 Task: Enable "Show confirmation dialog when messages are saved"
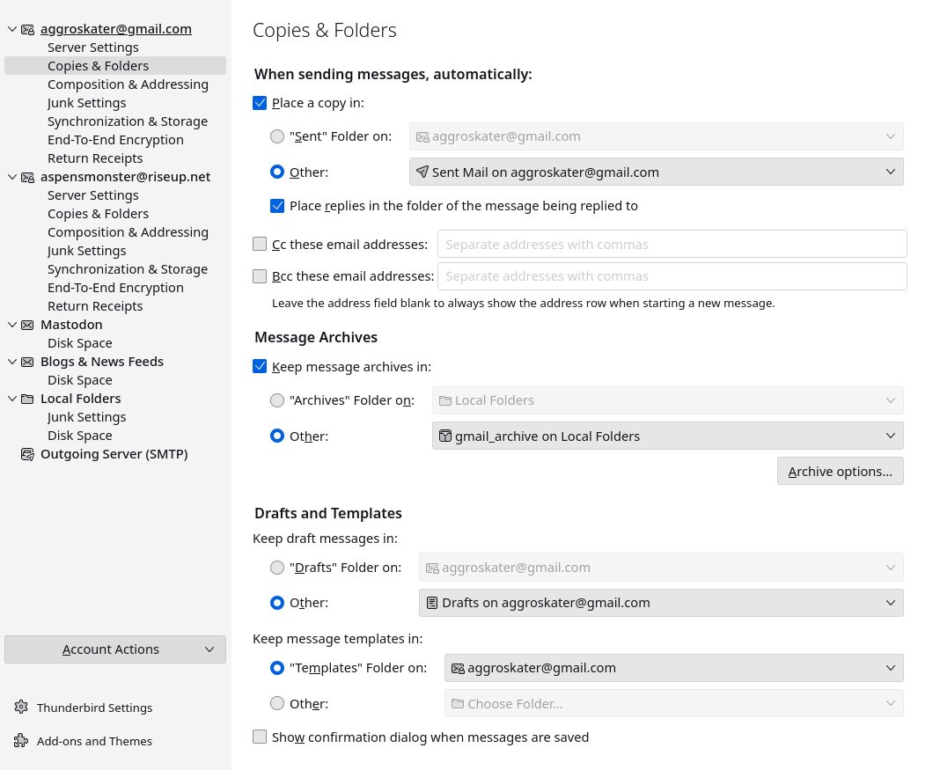point(260,737)
